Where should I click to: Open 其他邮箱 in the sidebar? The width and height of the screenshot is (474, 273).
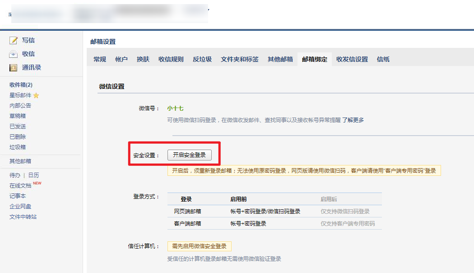[x=20, y=161]
